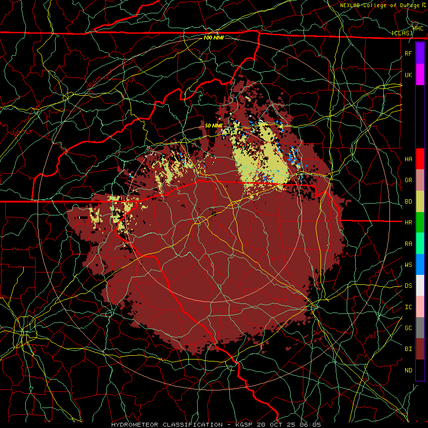Click the HA legend label
Viewport: 428px width, 428px height.
408,159
